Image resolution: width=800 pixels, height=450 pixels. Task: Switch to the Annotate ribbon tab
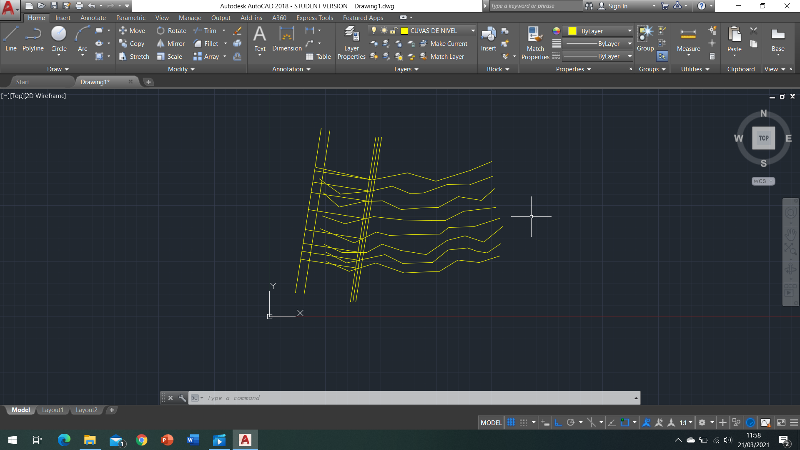click(x=93, y=18)
